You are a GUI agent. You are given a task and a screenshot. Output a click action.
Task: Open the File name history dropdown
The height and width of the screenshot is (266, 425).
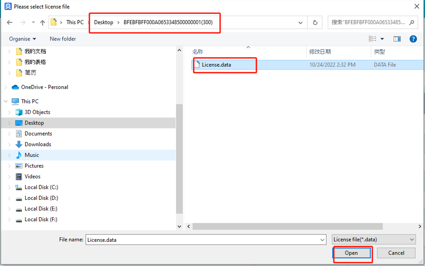322,240
